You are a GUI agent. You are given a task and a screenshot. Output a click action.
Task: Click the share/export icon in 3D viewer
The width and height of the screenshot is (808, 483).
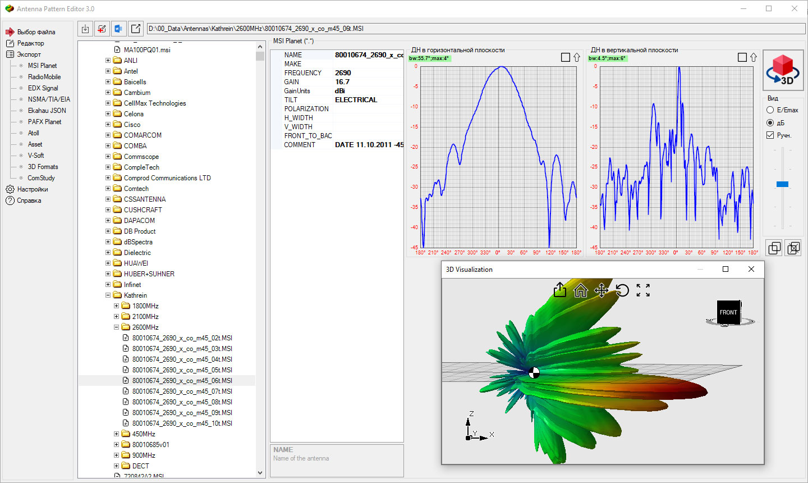[560, 290]
